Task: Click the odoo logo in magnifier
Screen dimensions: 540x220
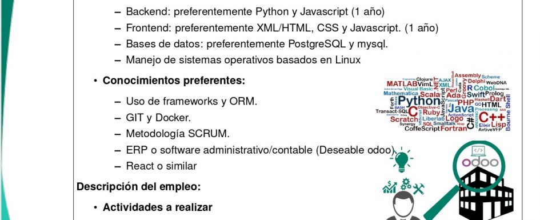Action: 480,162
